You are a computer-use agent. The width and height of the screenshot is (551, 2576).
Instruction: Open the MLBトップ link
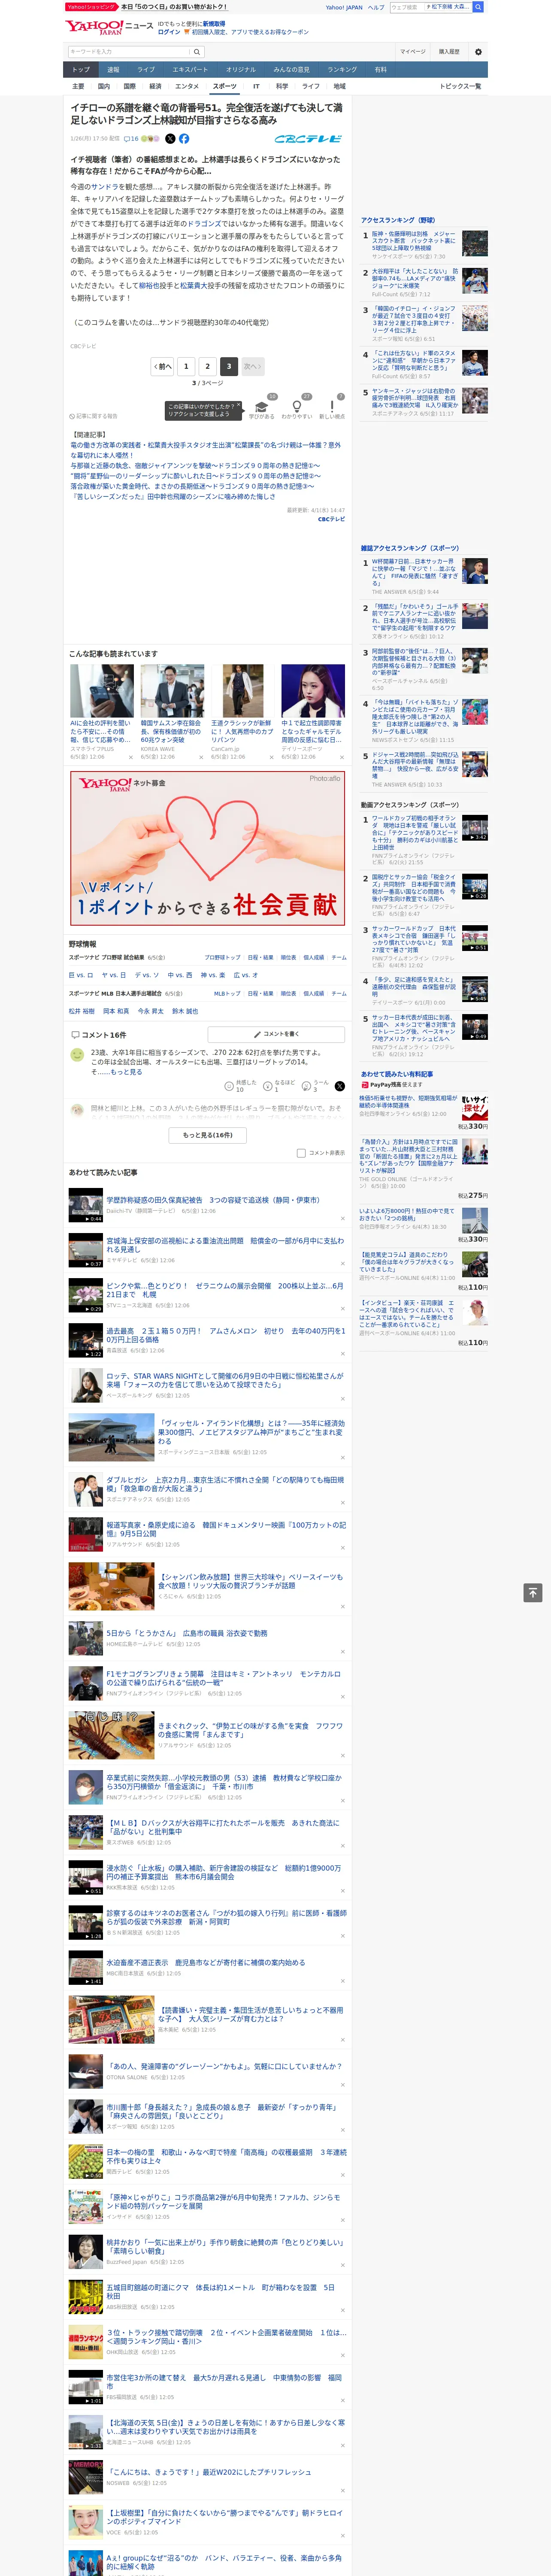(227, 994)
